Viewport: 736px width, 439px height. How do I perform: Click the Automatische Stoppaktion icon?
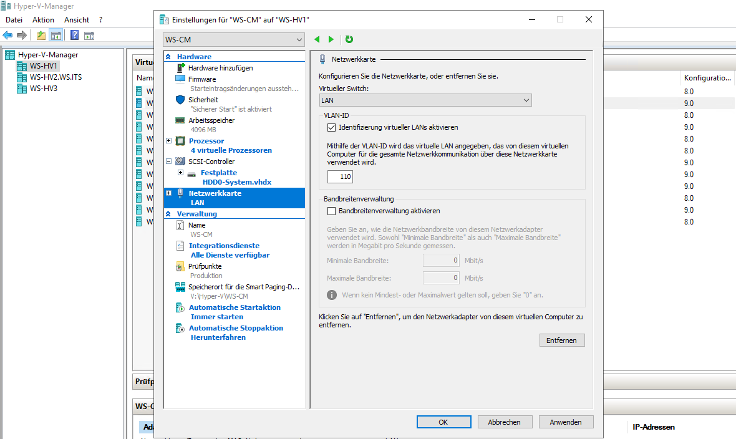click(x=180, y=328)
